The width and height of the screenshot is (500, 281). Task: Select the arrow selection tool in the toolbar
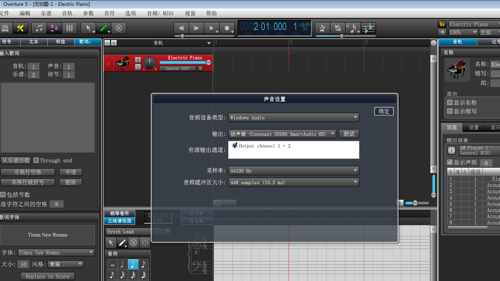click(x=88, y=28)
